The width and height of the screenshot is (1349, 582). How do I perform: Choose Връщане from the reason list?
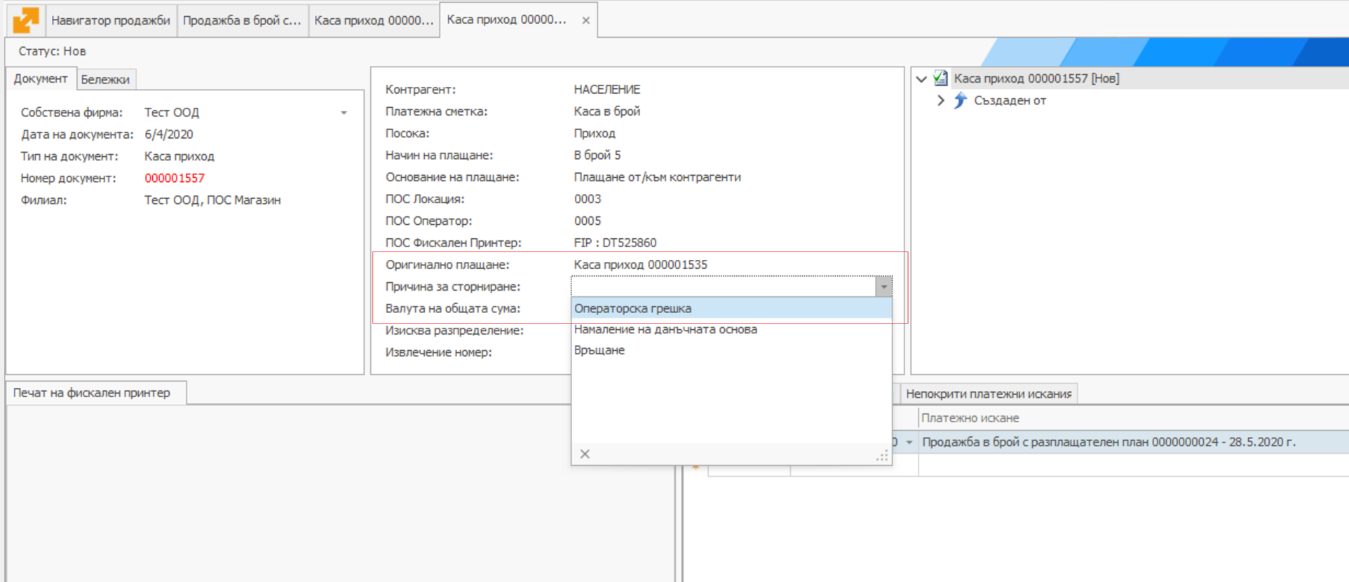731,350
